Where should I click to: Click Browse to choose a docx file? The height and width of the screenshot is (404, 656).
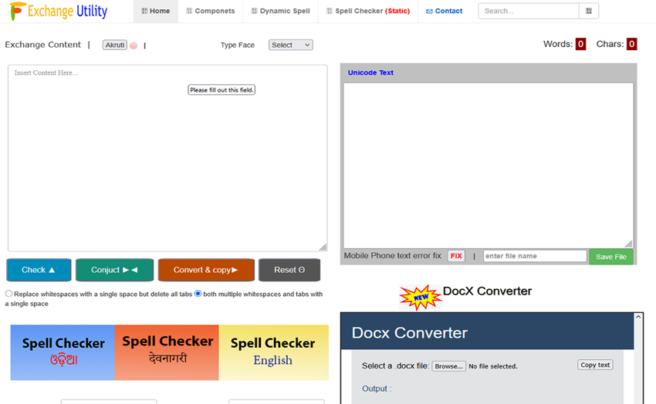(x=448, y=366)
